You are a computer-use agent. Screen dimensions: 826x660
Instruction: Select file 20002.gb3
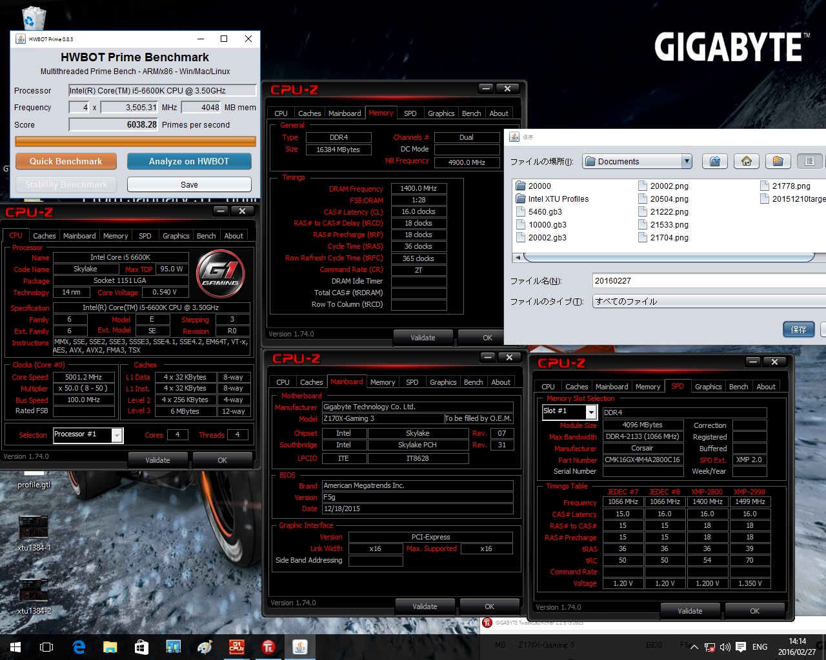click(x=541, y=237)
